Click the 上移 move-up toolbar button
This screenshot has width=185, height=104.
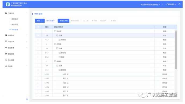pos(86,21)
